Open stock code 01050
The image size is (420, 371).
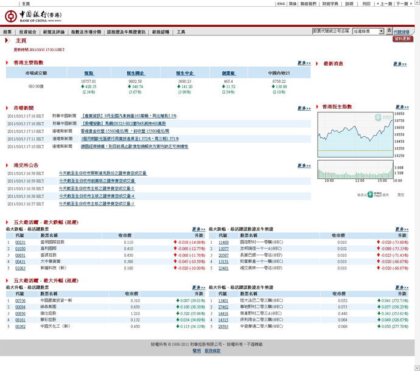click(20, 249)
